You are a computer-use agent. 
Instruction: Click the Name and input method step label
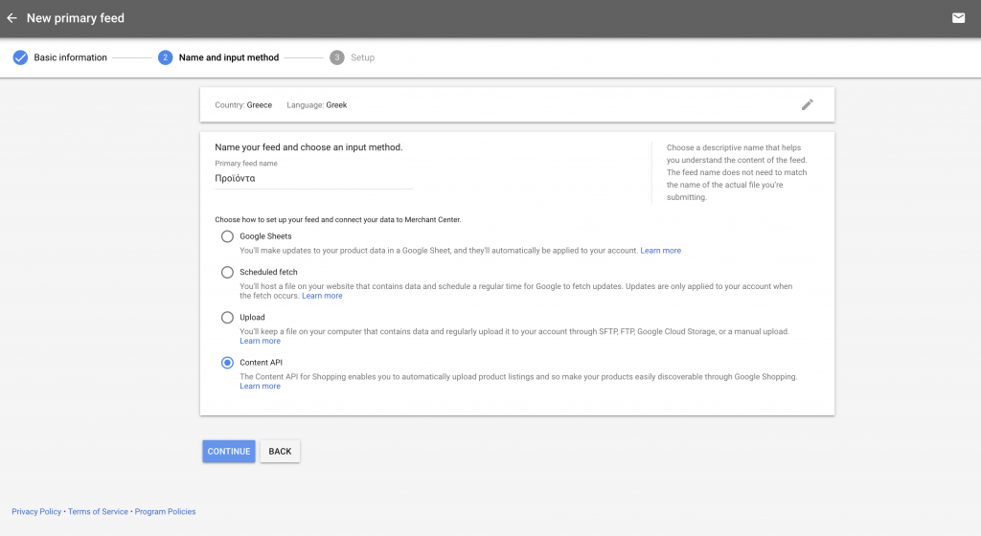[229, 57]
